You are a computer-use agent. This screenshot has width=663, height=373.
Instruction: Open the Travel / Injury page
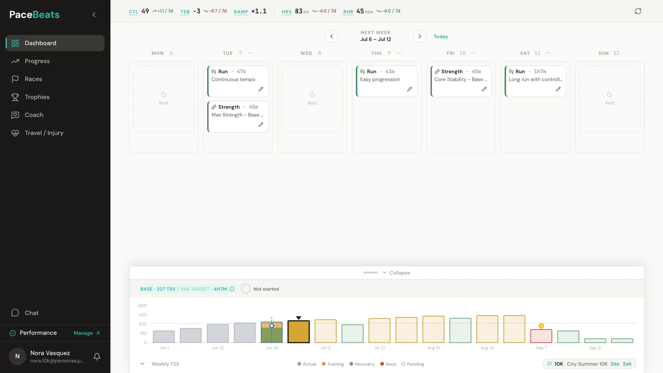55,133
